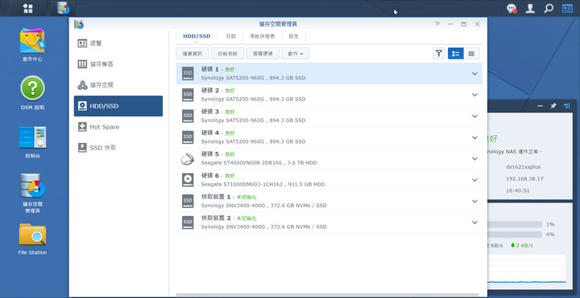The height and width of the screenshot is (298, 580).
Task: Switch to the 設定 tab
Action: (294, 36)
